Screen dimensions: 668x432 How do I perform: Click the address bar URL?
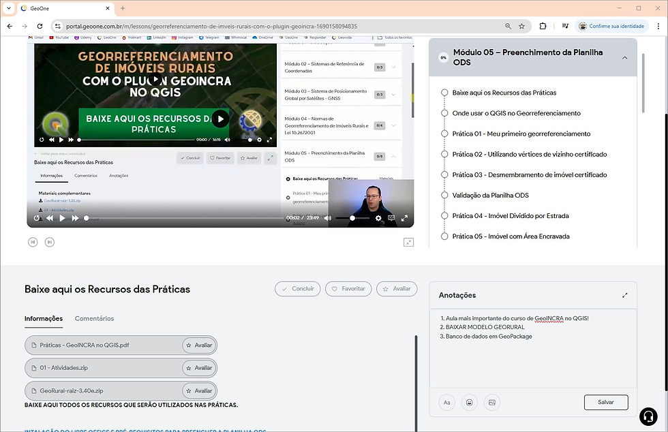click(x=212, y=27)
